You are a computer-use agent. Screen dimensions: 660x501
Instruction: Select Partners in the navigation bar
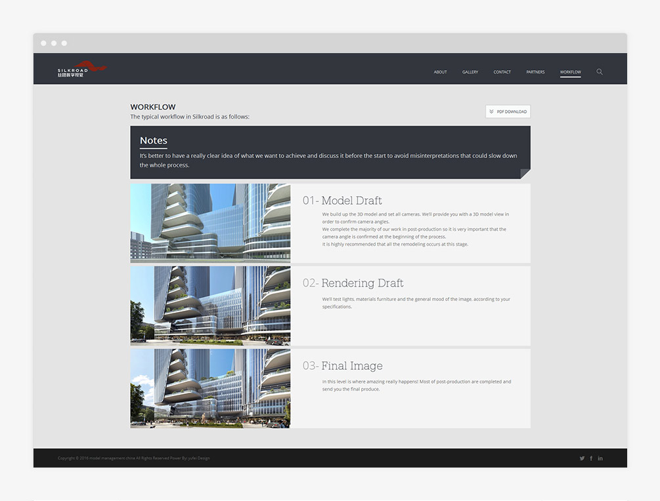point(535,72)
